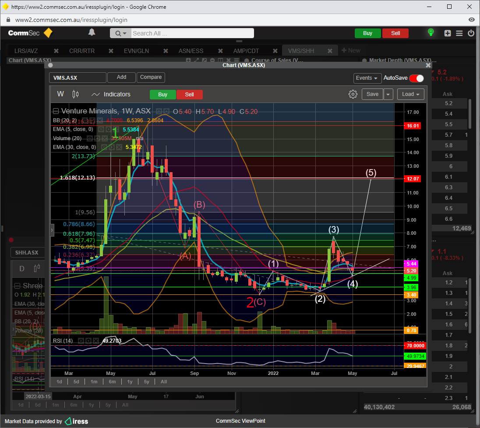Open the search category dropdown
The image size is (480, 428).
[x=120, y=33]
